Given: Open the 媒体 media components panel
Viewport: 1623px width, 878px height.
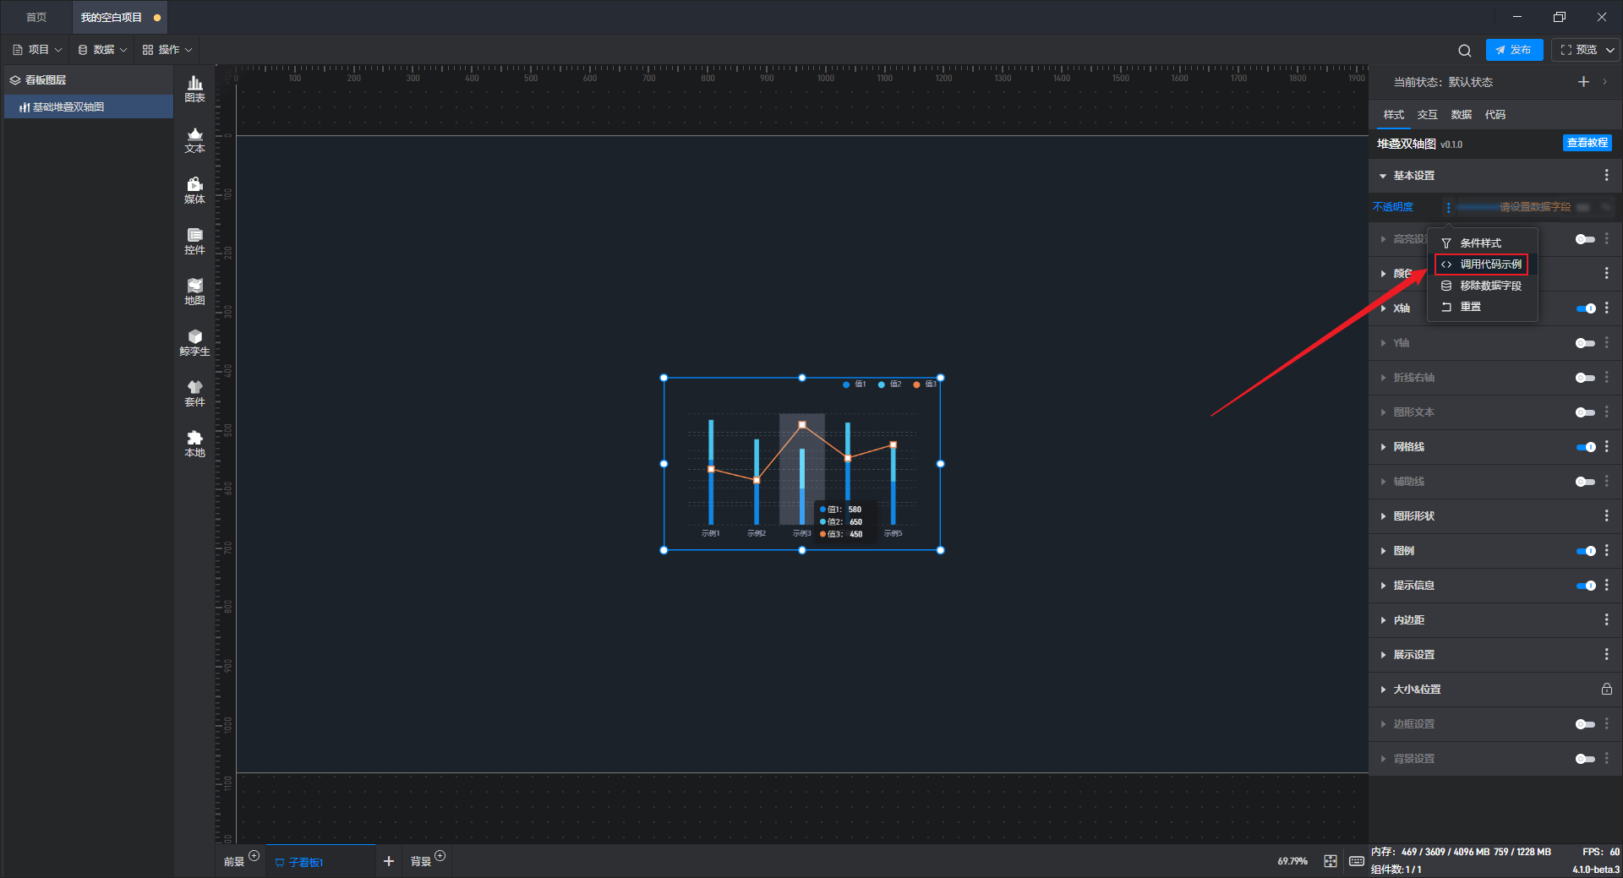Looking at the screenshot, I should [194, 190].
